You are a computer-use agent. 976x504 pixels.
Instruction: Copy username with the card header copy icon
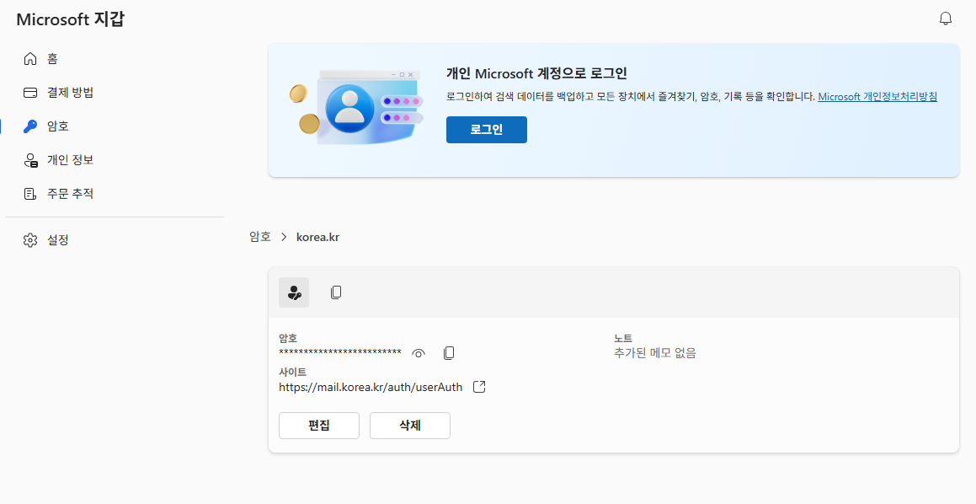[x=336, y=292]
